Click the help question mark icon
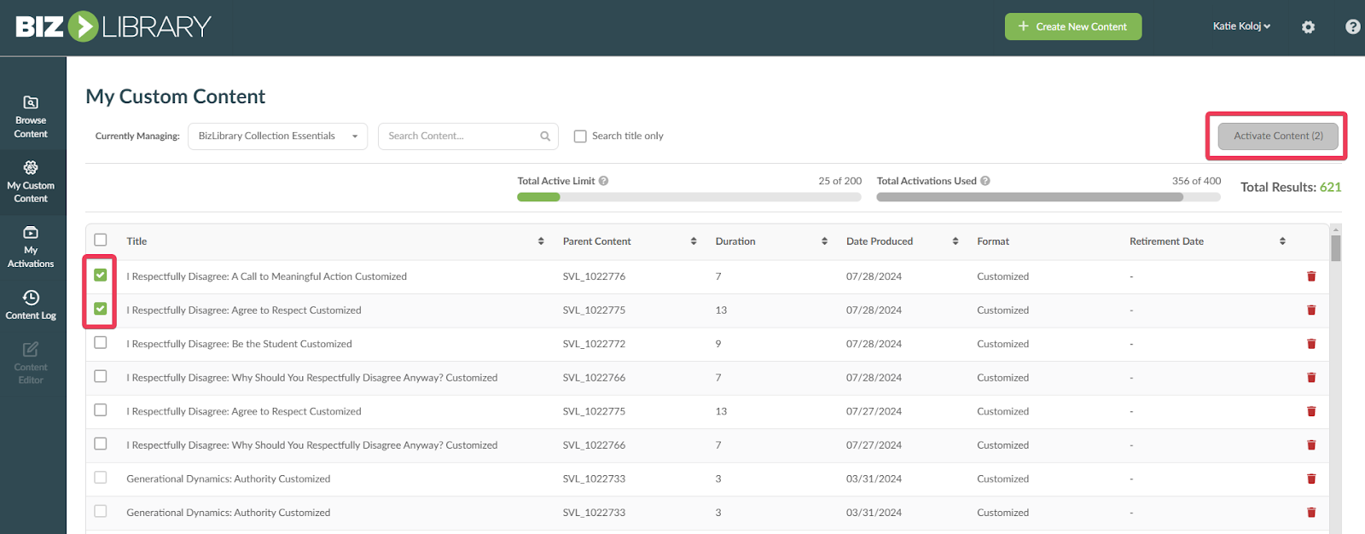Image resolution: width=1365 pixels, height=534 pixels. (1352, 27)
